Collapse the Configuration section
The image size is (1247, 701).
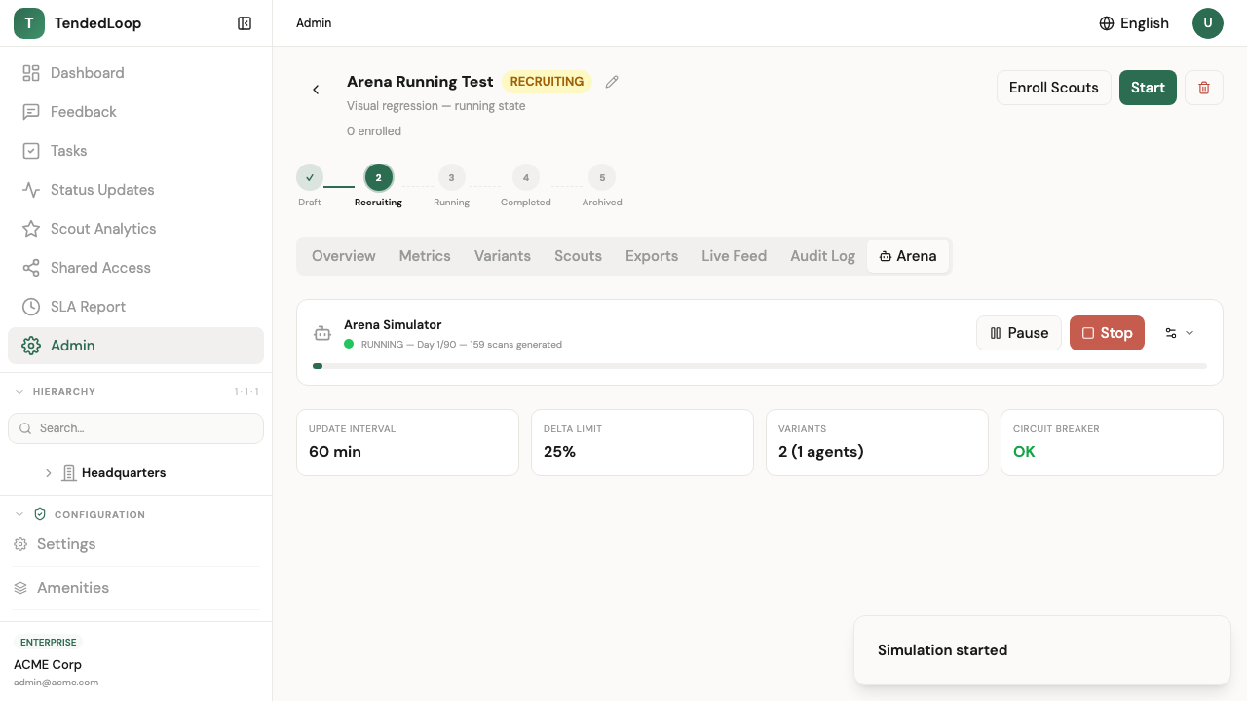[x=19, y=514]
